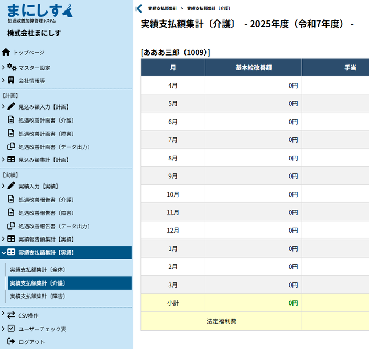Click the 法定福利費 row label
Image resolution: width=369 pixels, height=349 pixels.
tap(221, 321)
